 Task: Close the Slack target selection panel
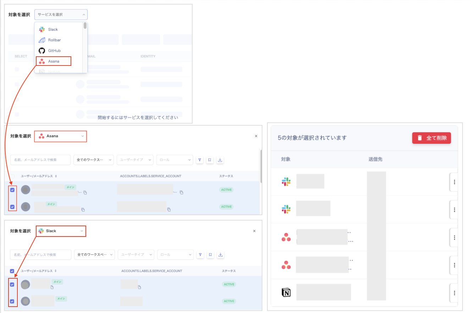point(254,231)
